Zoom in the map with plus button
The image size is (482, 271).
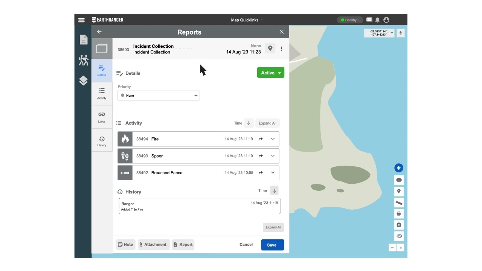401,248
